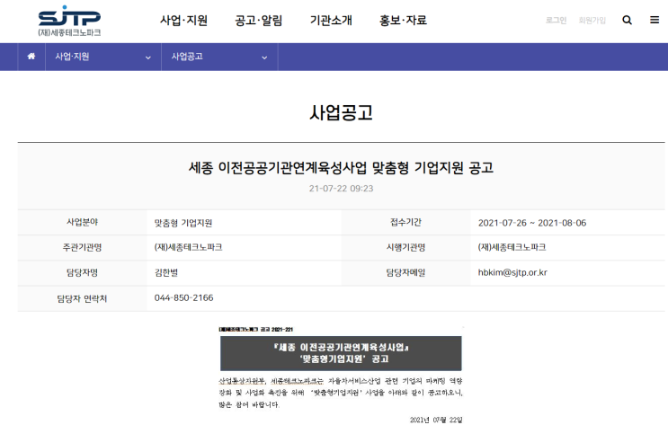Click the 시행기관명 value (재)세종테크노파크

pos(512,247)
